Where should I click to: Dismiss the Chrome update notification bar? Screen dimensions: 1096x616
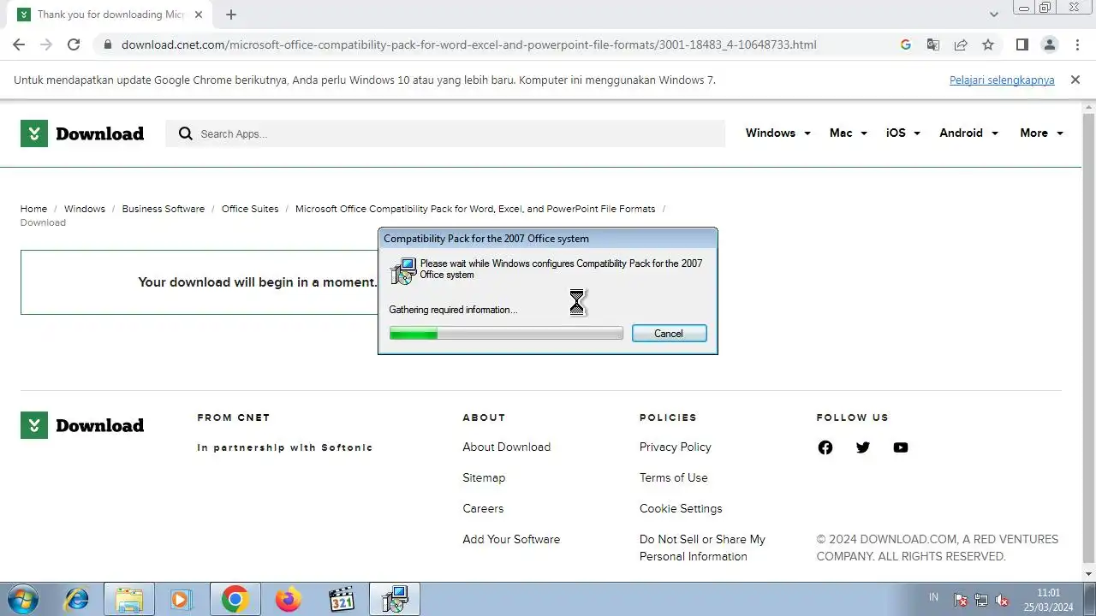[x=1075, y=80]
